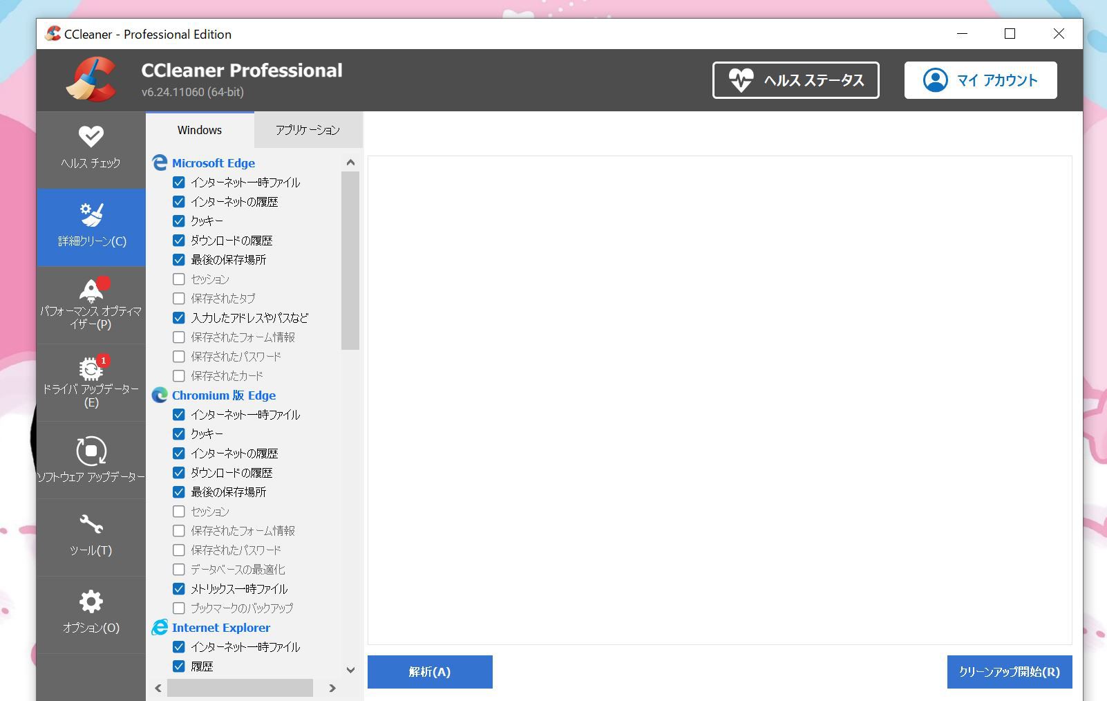Enable Chromium Edge 保存されたフォーム情報

pyautogui.click(x=179, y=531)
